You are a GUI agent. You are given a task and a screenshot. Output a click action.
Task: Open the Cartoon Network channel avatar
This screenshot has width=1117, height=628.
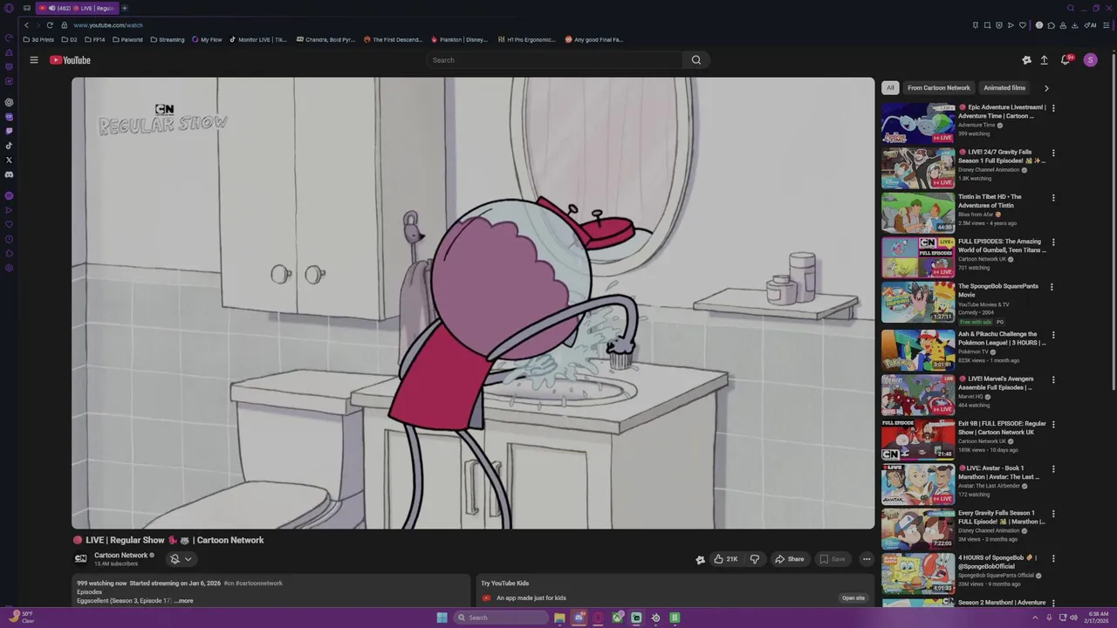(80, 559)
